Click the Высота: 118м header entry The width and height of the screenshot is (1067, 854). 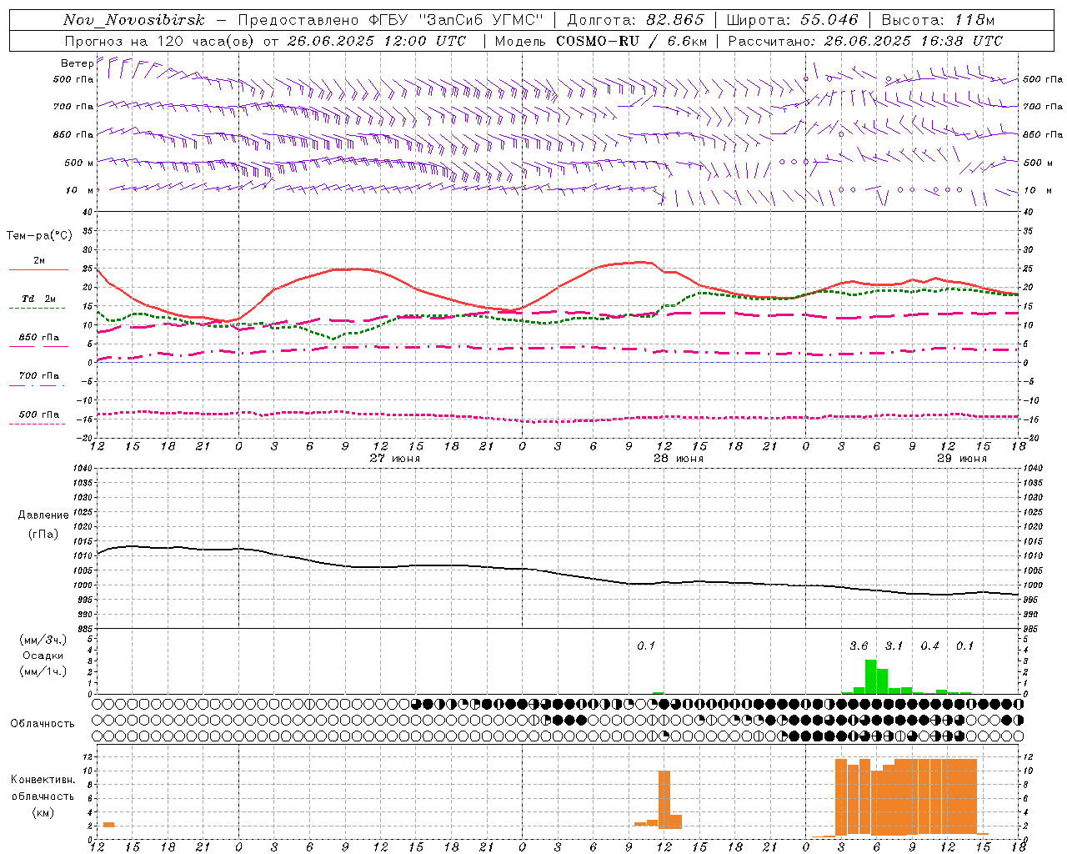(x=938, y=20)
